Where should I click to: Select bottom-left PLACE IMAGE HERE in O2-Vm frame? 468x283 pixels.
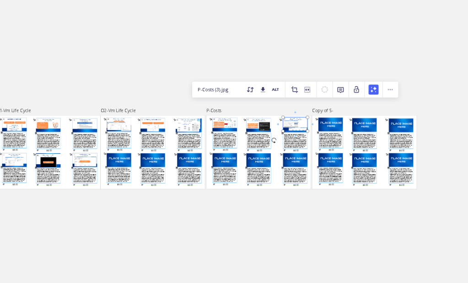[119, 160]
